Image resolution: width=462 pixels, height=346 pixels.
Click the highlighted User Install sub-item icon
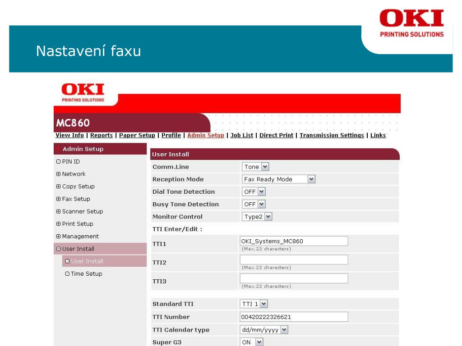[67, 261]
